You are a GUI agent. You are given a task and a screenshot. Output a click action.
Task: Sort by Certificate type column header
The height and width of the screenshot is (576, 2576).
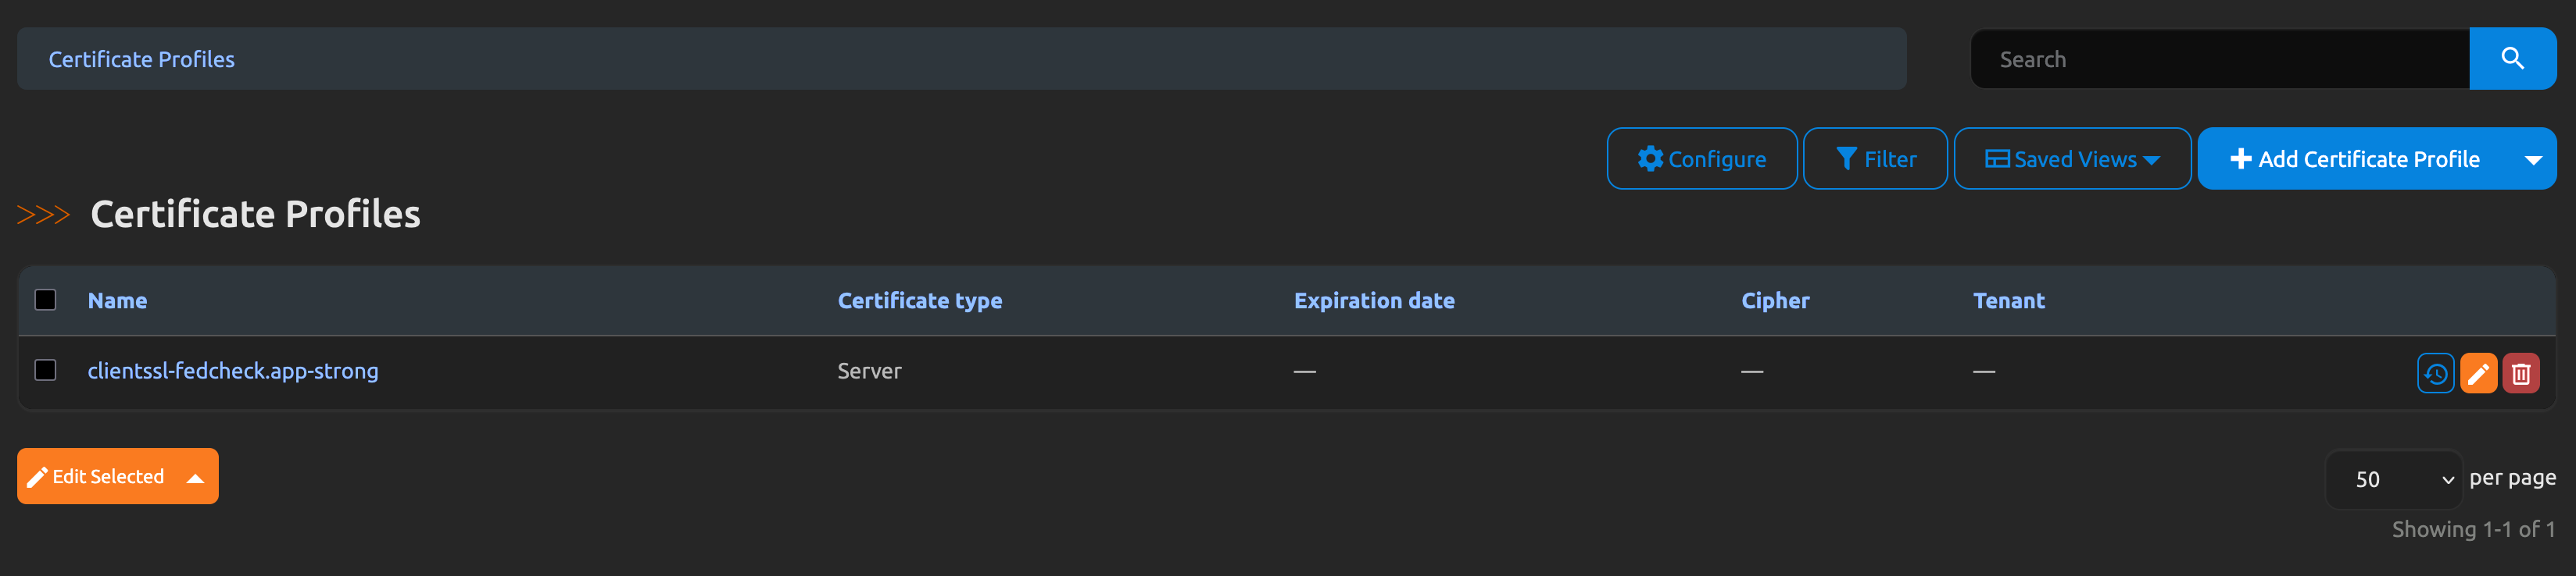(x=919, y=300)
